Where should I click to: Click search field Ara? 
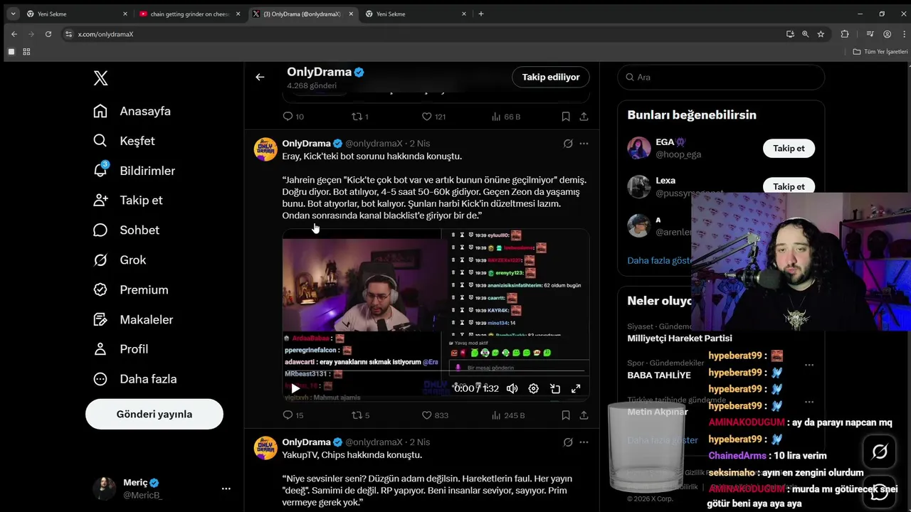tap(721, 77)
